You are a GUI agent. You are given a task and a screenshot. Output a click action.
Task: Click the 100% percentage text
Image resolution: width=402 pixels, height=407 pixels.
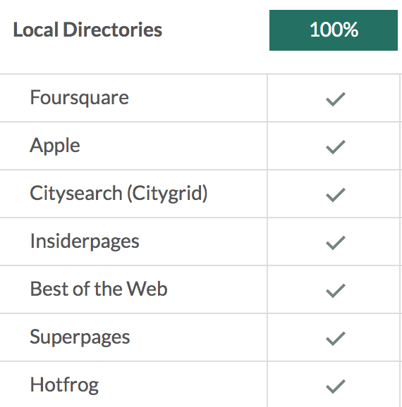pos(334,30)
